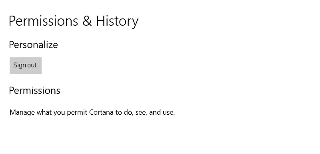320x154 pixels.
Task: Select the gray Sign out control
Action: tap(26, 65)
